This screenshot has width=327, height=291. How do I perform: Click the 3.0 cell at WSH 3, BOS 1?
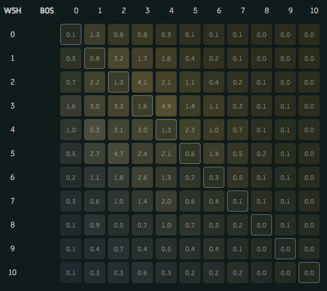[95, 106]
